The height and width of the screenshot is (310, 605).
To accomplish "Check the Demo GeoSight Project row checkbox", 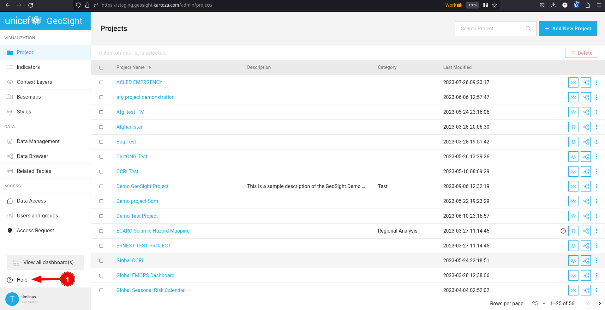I will click(x=101, y=186).
